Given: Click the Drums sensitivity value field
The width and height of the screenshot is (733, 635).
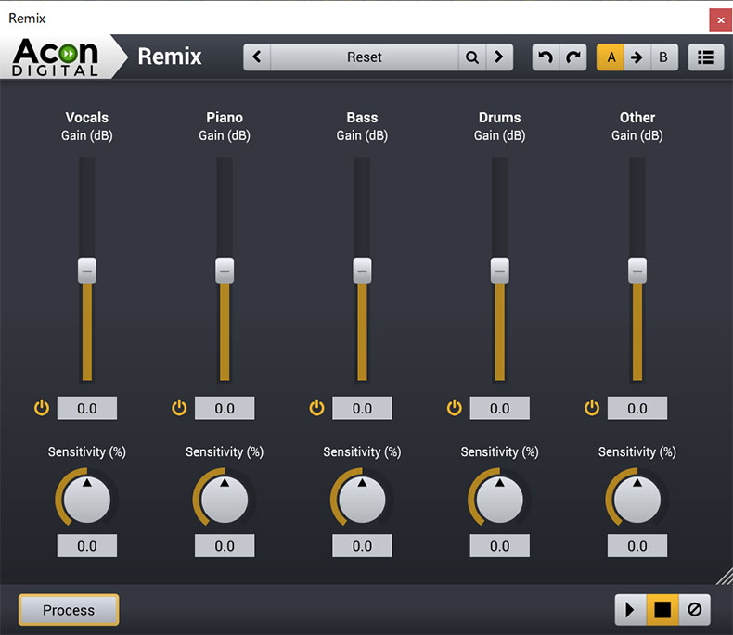Looking at the screenshot, I should [x=500, y=545].
